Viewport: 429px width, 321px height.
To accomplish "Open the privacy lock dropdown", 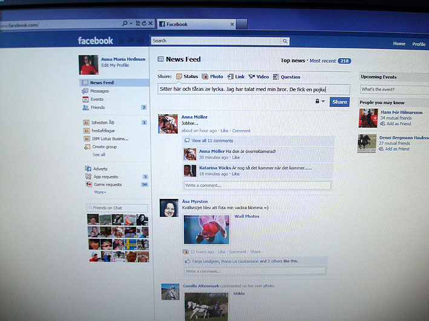I will pyautogui.click(x=320, y=102).
